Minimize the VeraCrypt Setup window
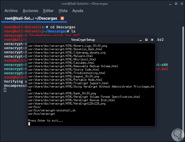The width and height of the screenshot is (185, 142). [141, 40]
